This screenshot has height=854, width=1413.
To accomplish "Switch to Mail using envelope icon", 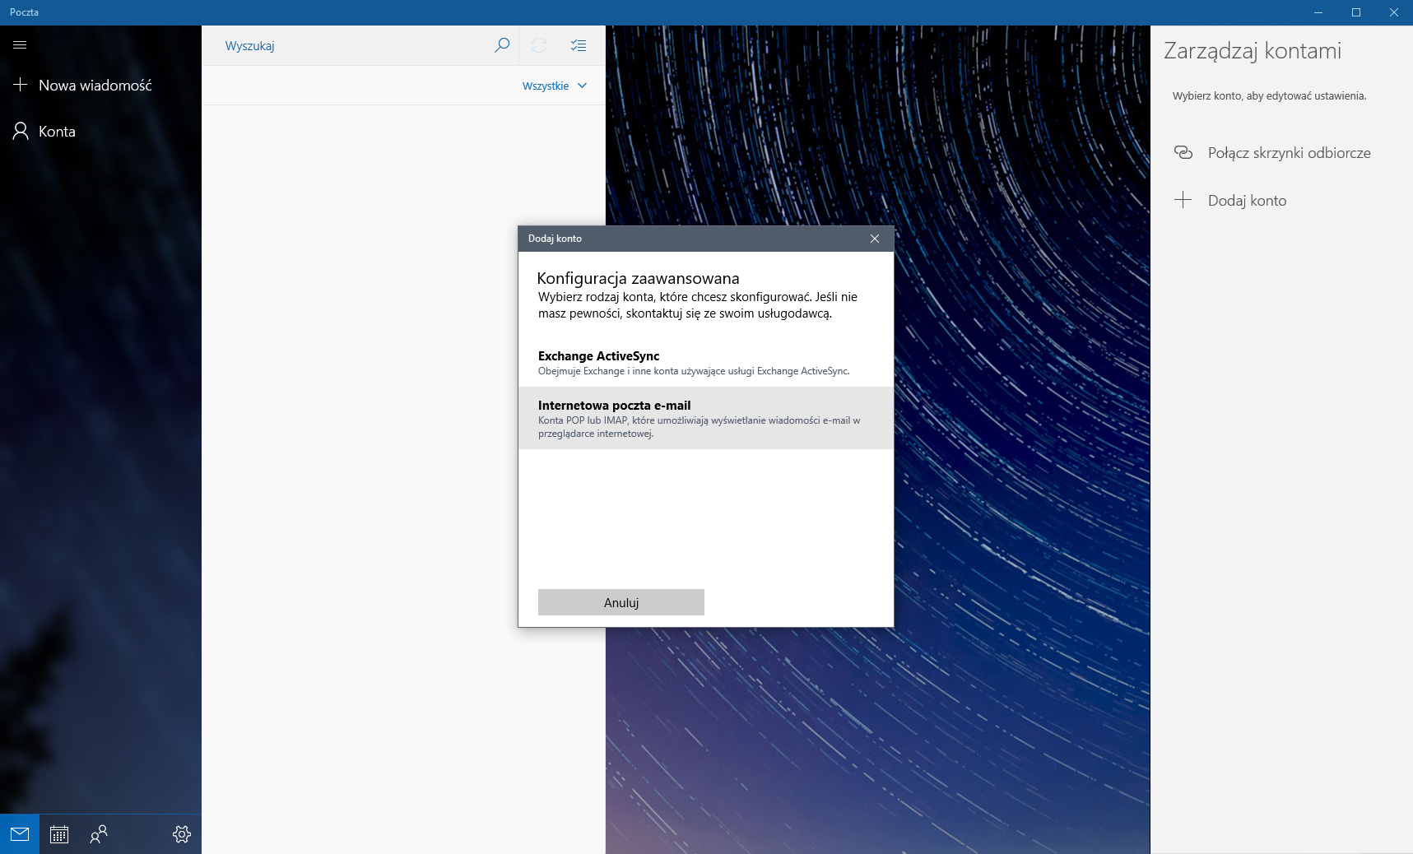I will pos(20,834).
